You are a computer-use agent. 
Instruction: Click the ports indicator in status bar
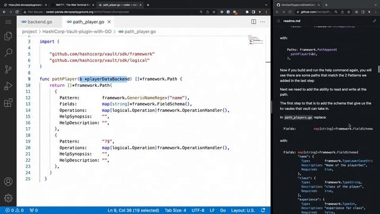pos(34,210)
